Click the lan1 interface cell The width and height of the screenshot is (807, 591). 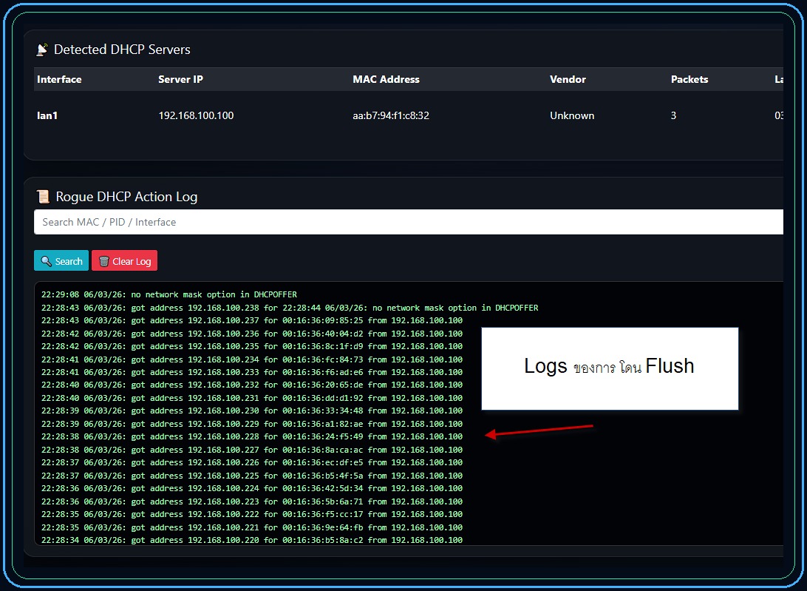coord(47,115)
